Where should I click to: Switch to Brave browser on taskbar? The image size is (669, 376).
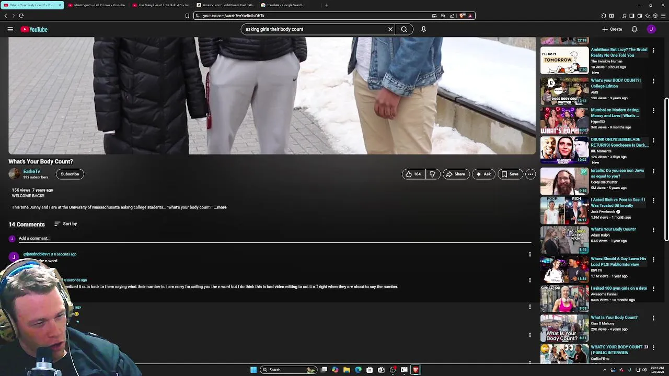[x=416, y=370]
